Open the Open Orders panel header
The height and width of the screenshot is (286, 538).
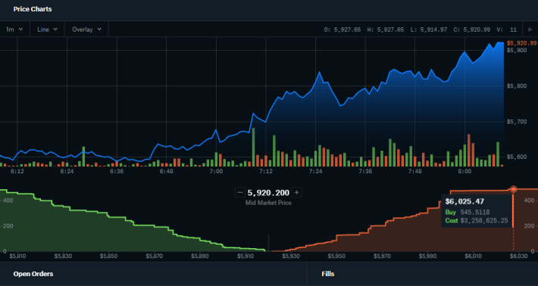point(33,274)
